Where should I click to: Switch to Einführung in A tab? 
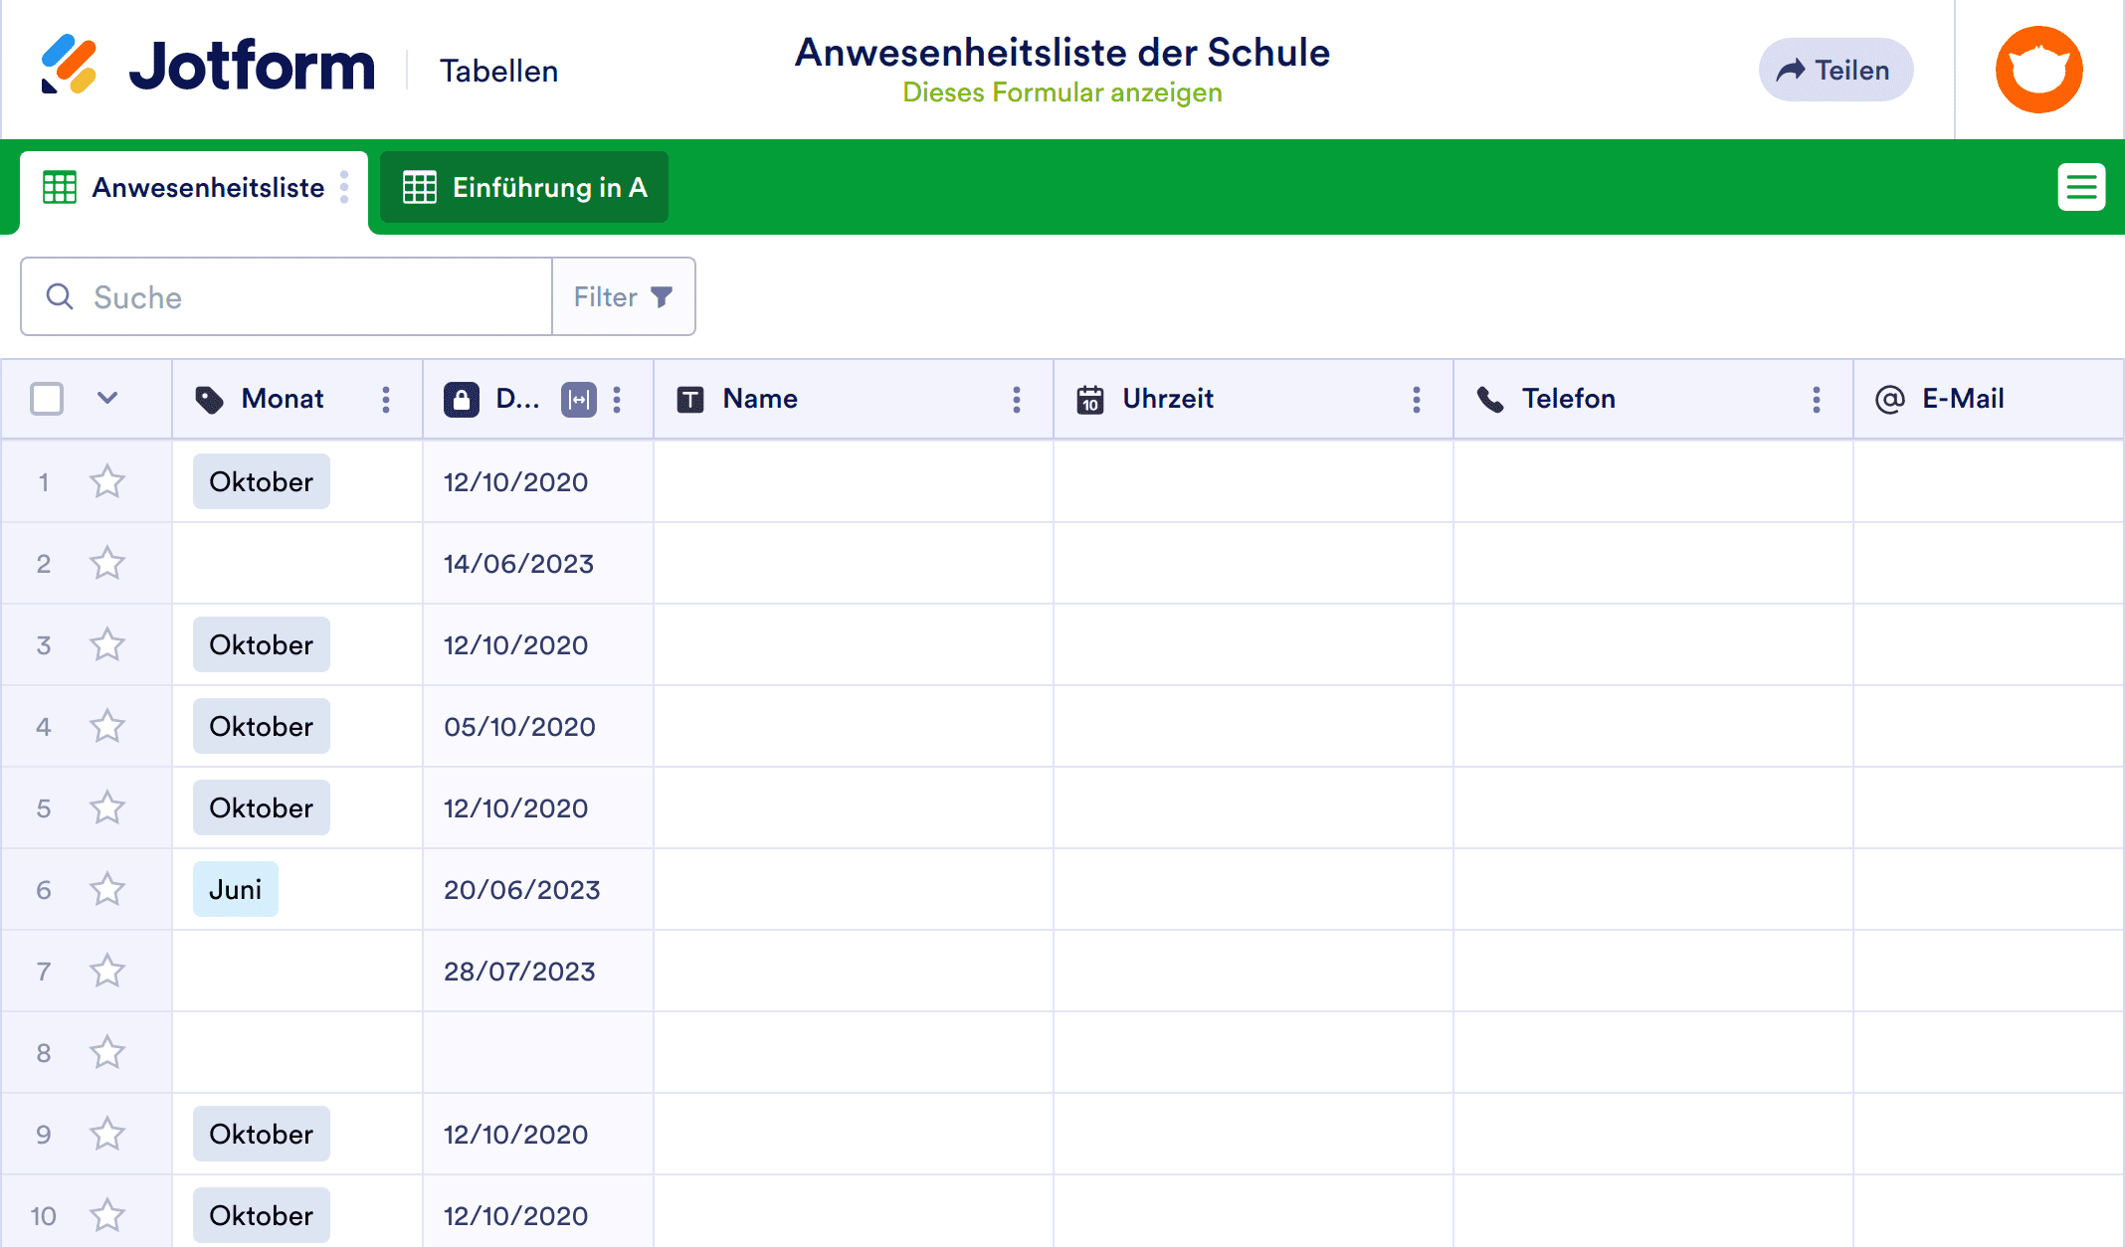click(x=524, y=187)
